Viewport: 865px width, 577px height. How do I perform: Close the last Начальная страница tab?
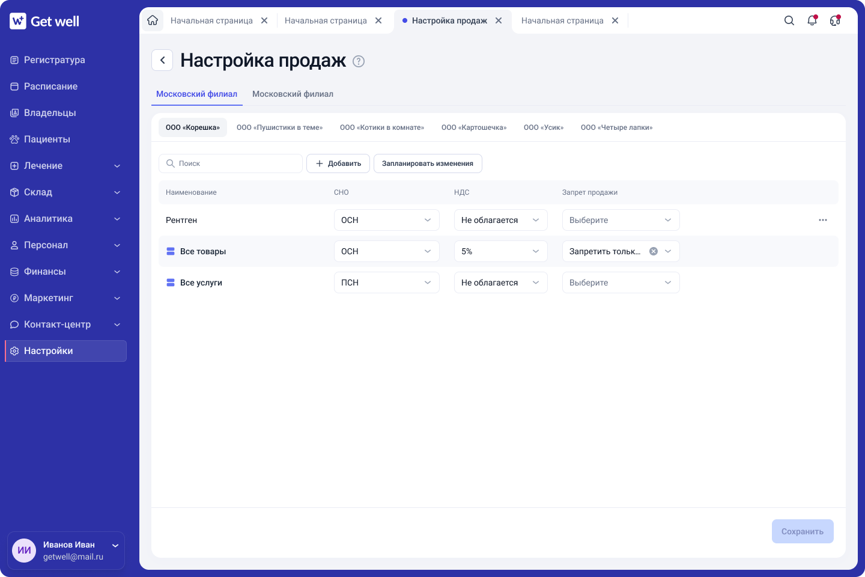click(615, 20)
